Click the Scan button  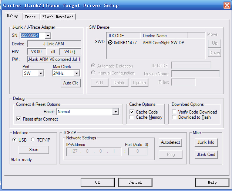34,150
